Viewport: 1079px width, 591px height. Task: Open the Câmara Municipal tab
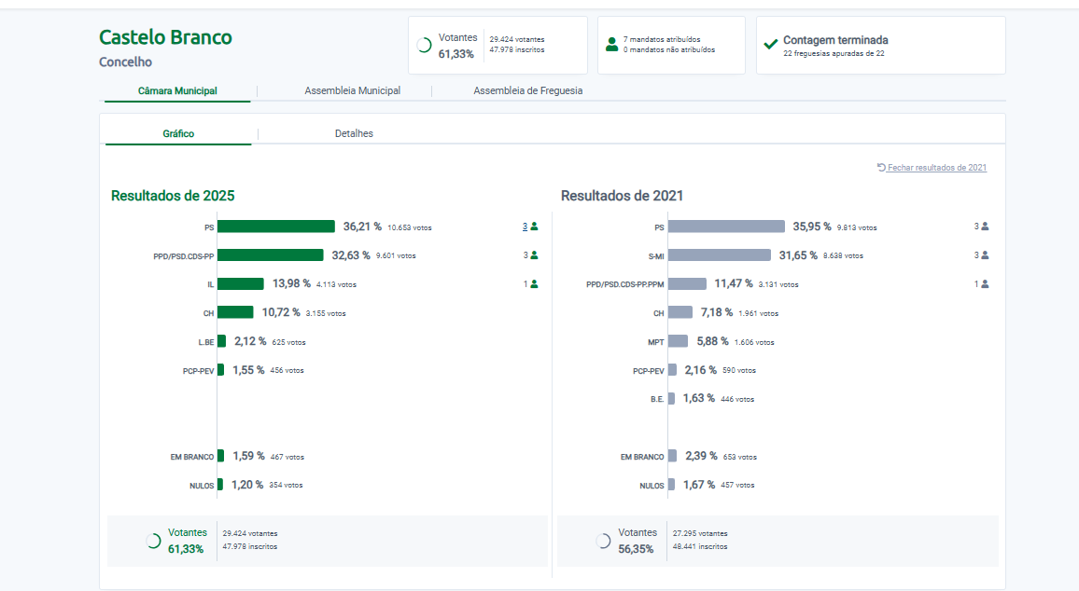coord(177,91)
